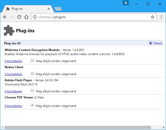Viewport: 166px width, 130px height.
Task: Check always allowed for Widevine module
Action: (x=32, y=61)
